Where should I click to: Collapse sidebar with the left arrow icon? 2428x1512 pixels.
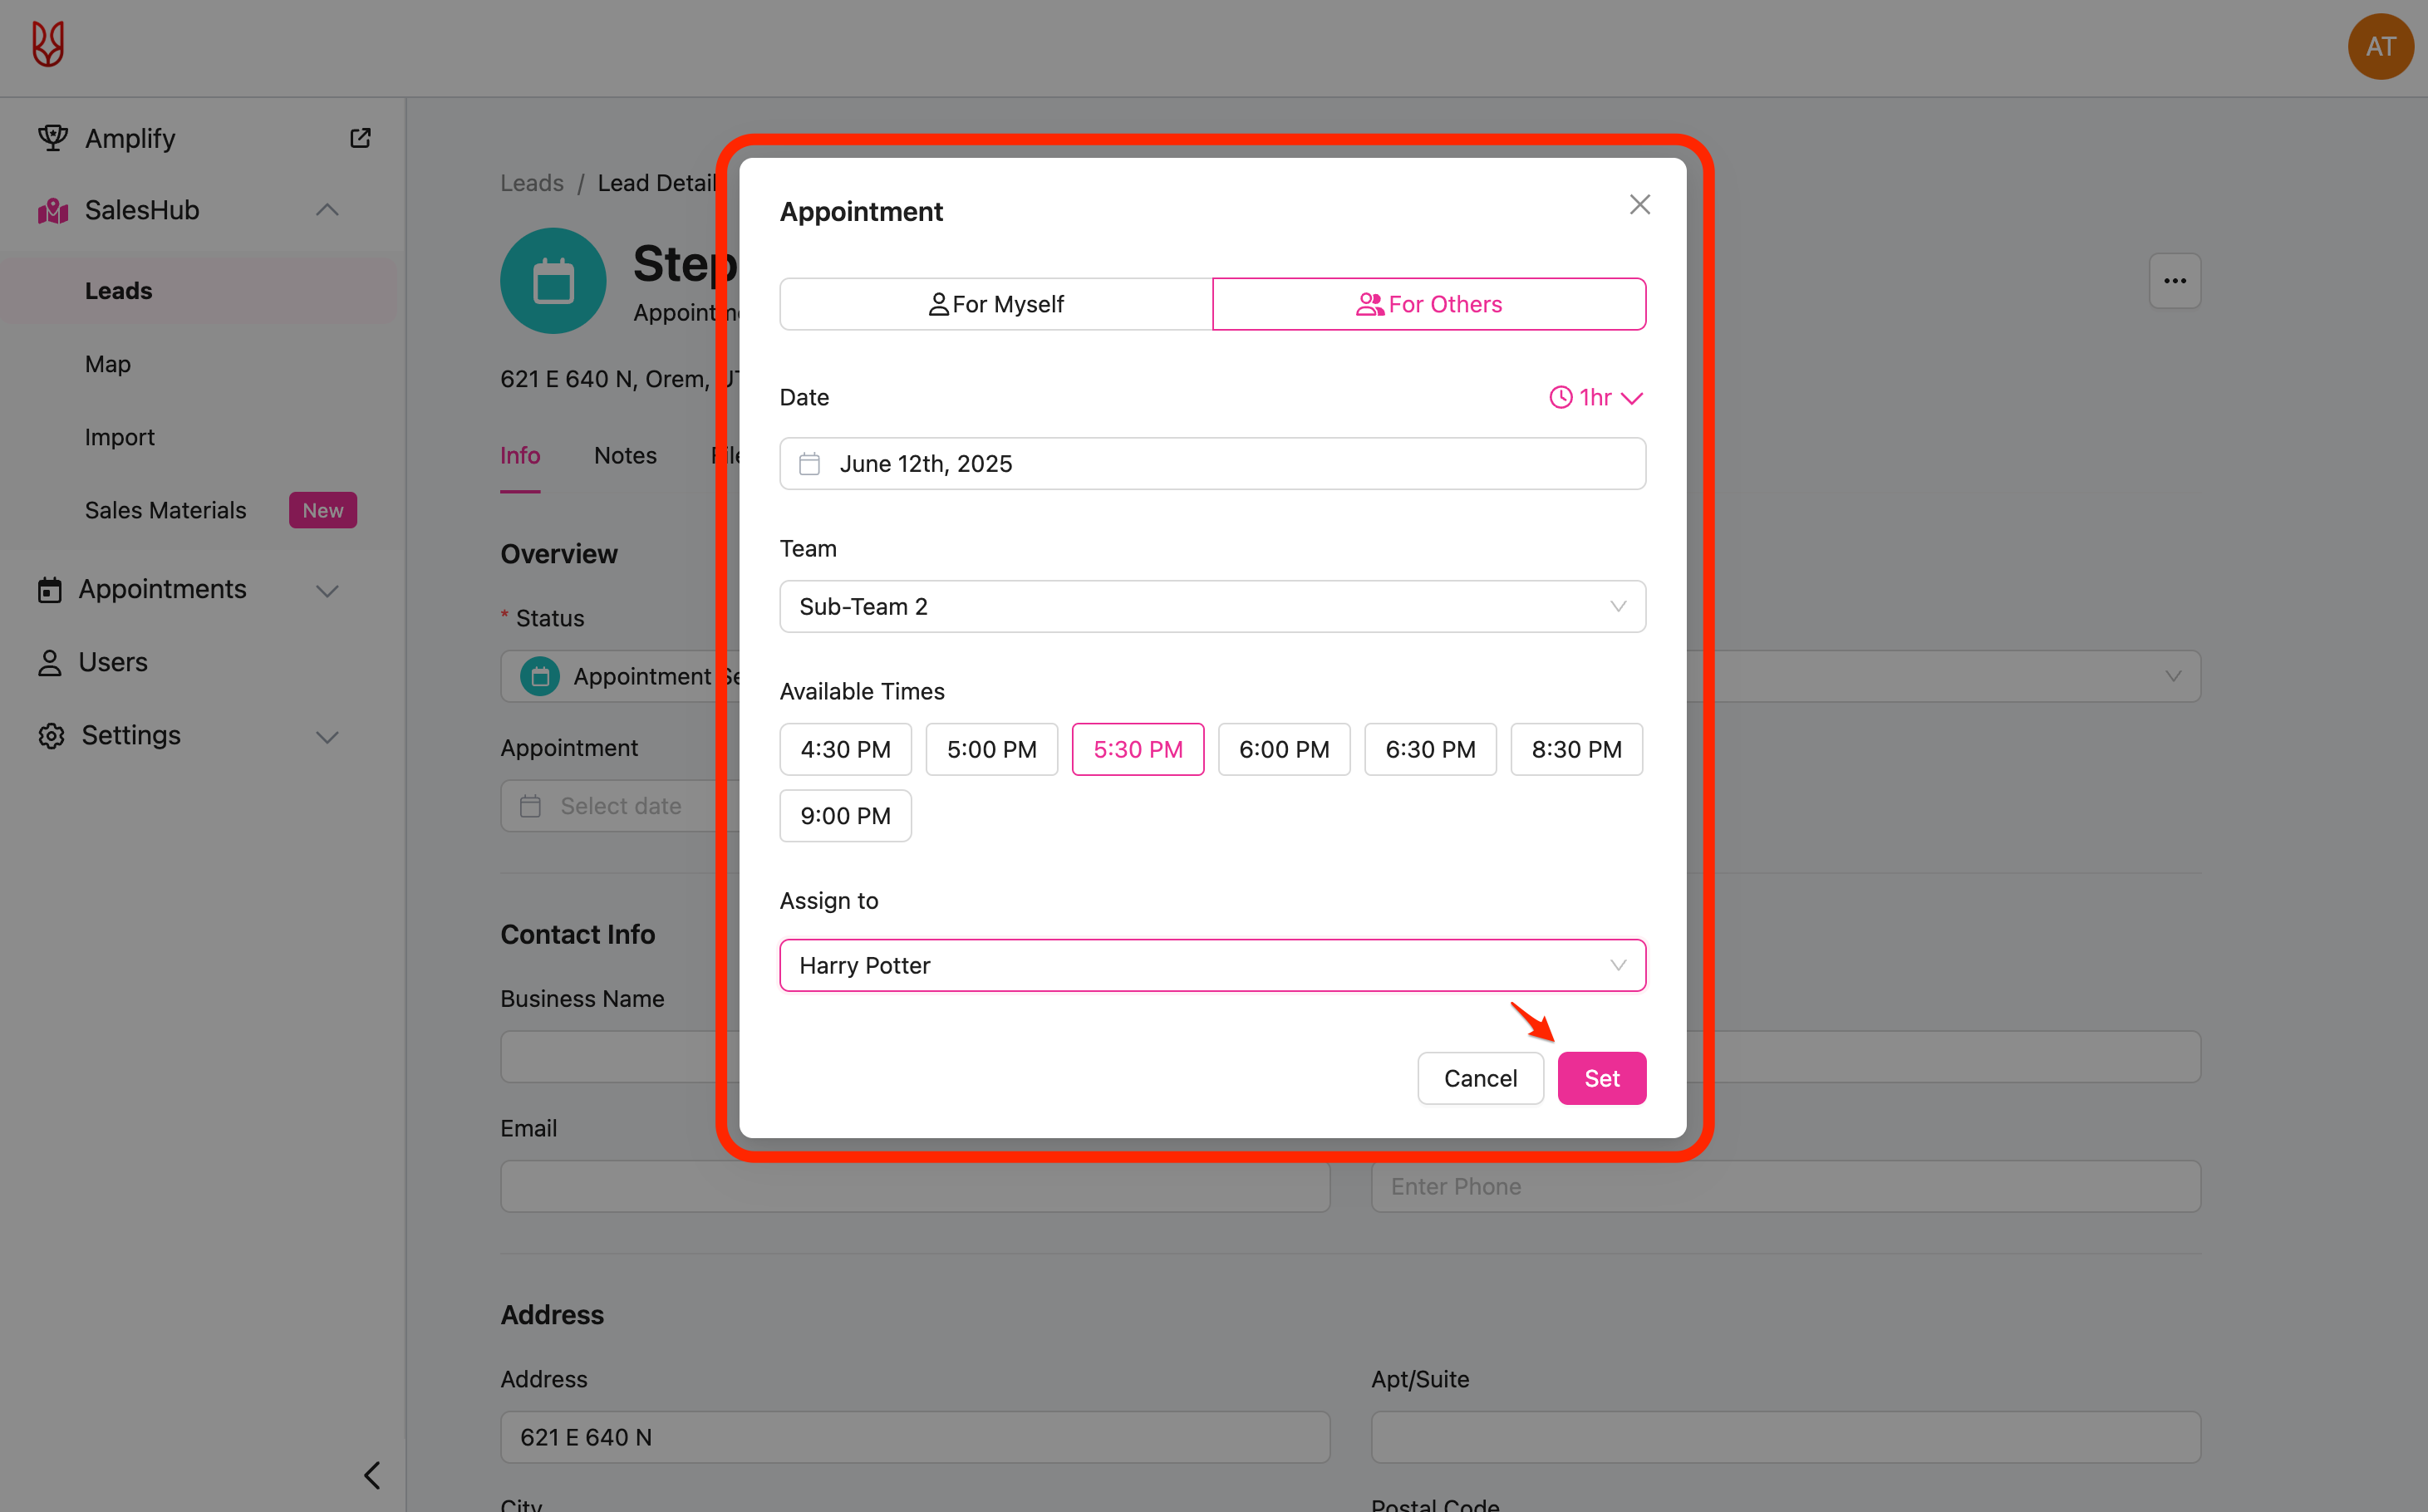372,1475
